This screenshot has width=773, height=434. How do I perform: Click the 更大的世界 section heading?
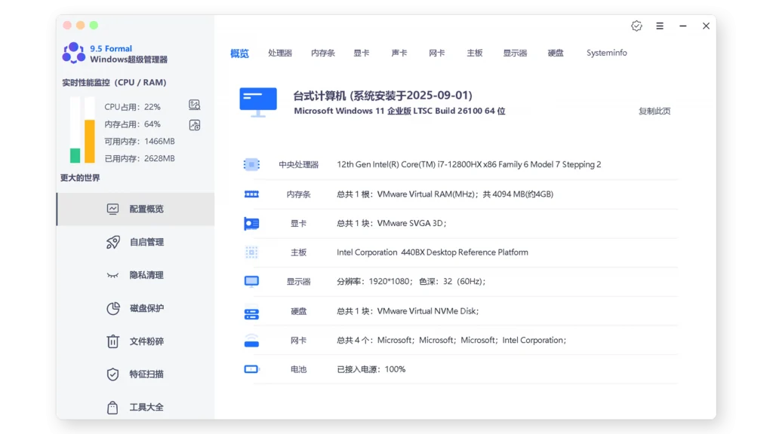(80, 178)
